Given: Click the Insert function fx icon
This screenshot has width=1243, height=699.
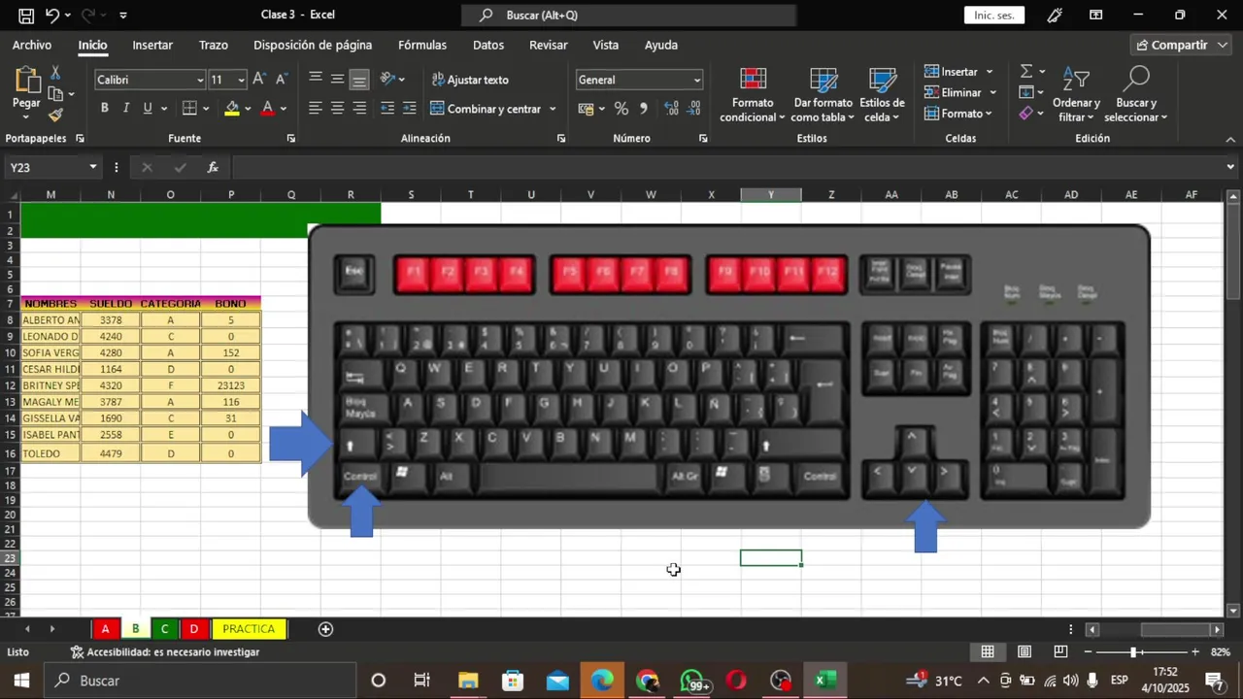Looking at the screenshot, I should pos(213,167).
